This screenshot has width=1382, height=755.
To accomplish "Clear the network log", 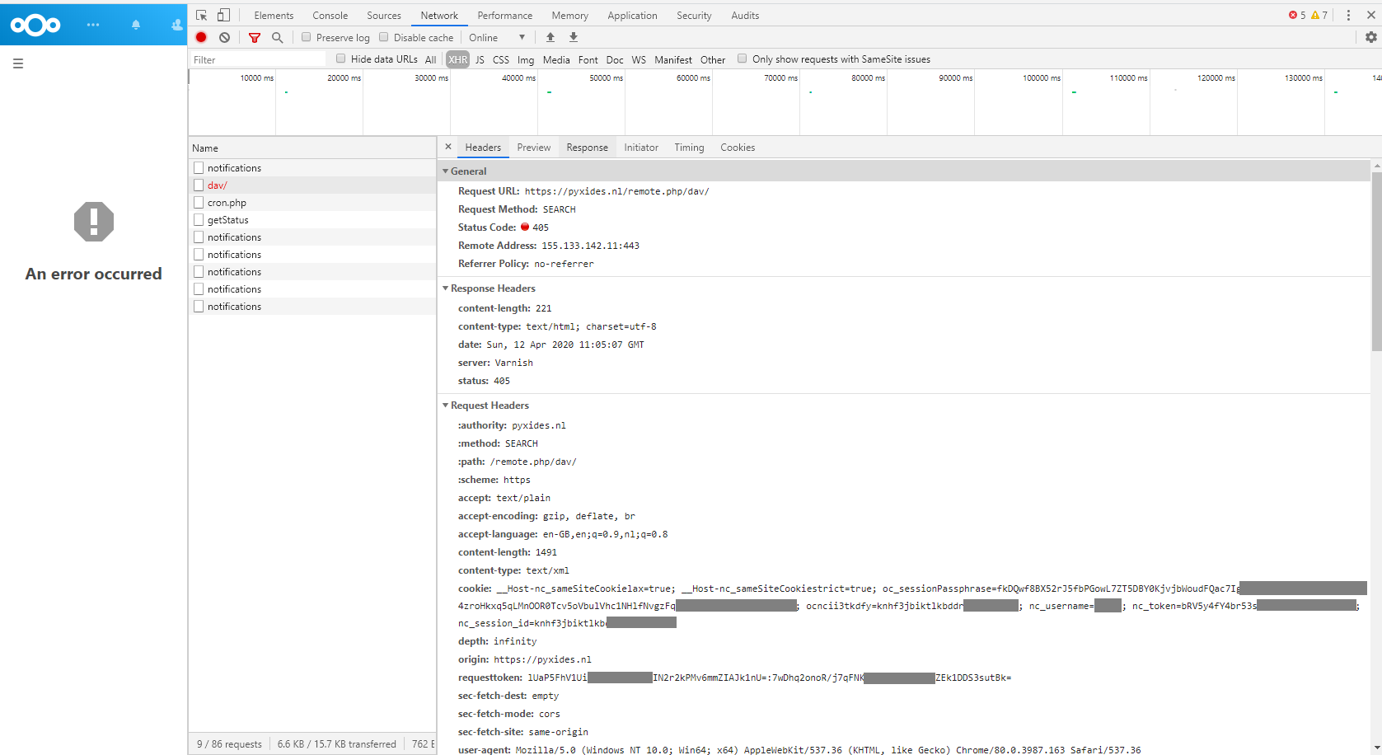I will pos(224,37).
